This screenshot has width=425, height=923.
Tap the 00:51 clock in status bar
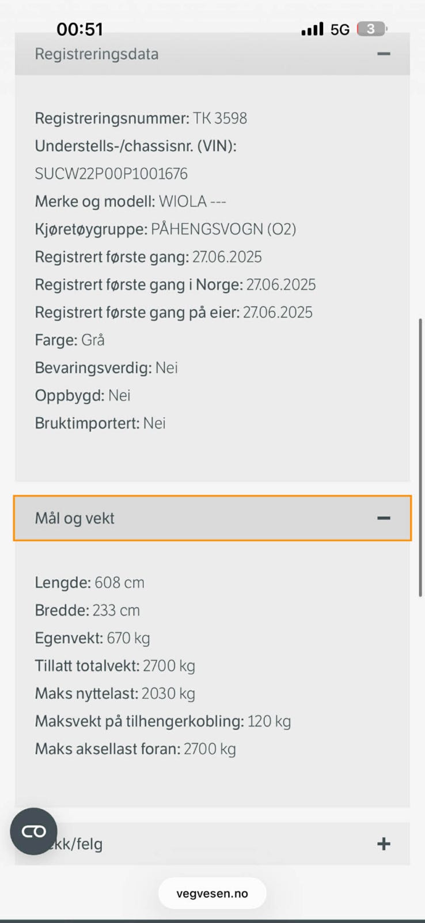click(79, 29)
